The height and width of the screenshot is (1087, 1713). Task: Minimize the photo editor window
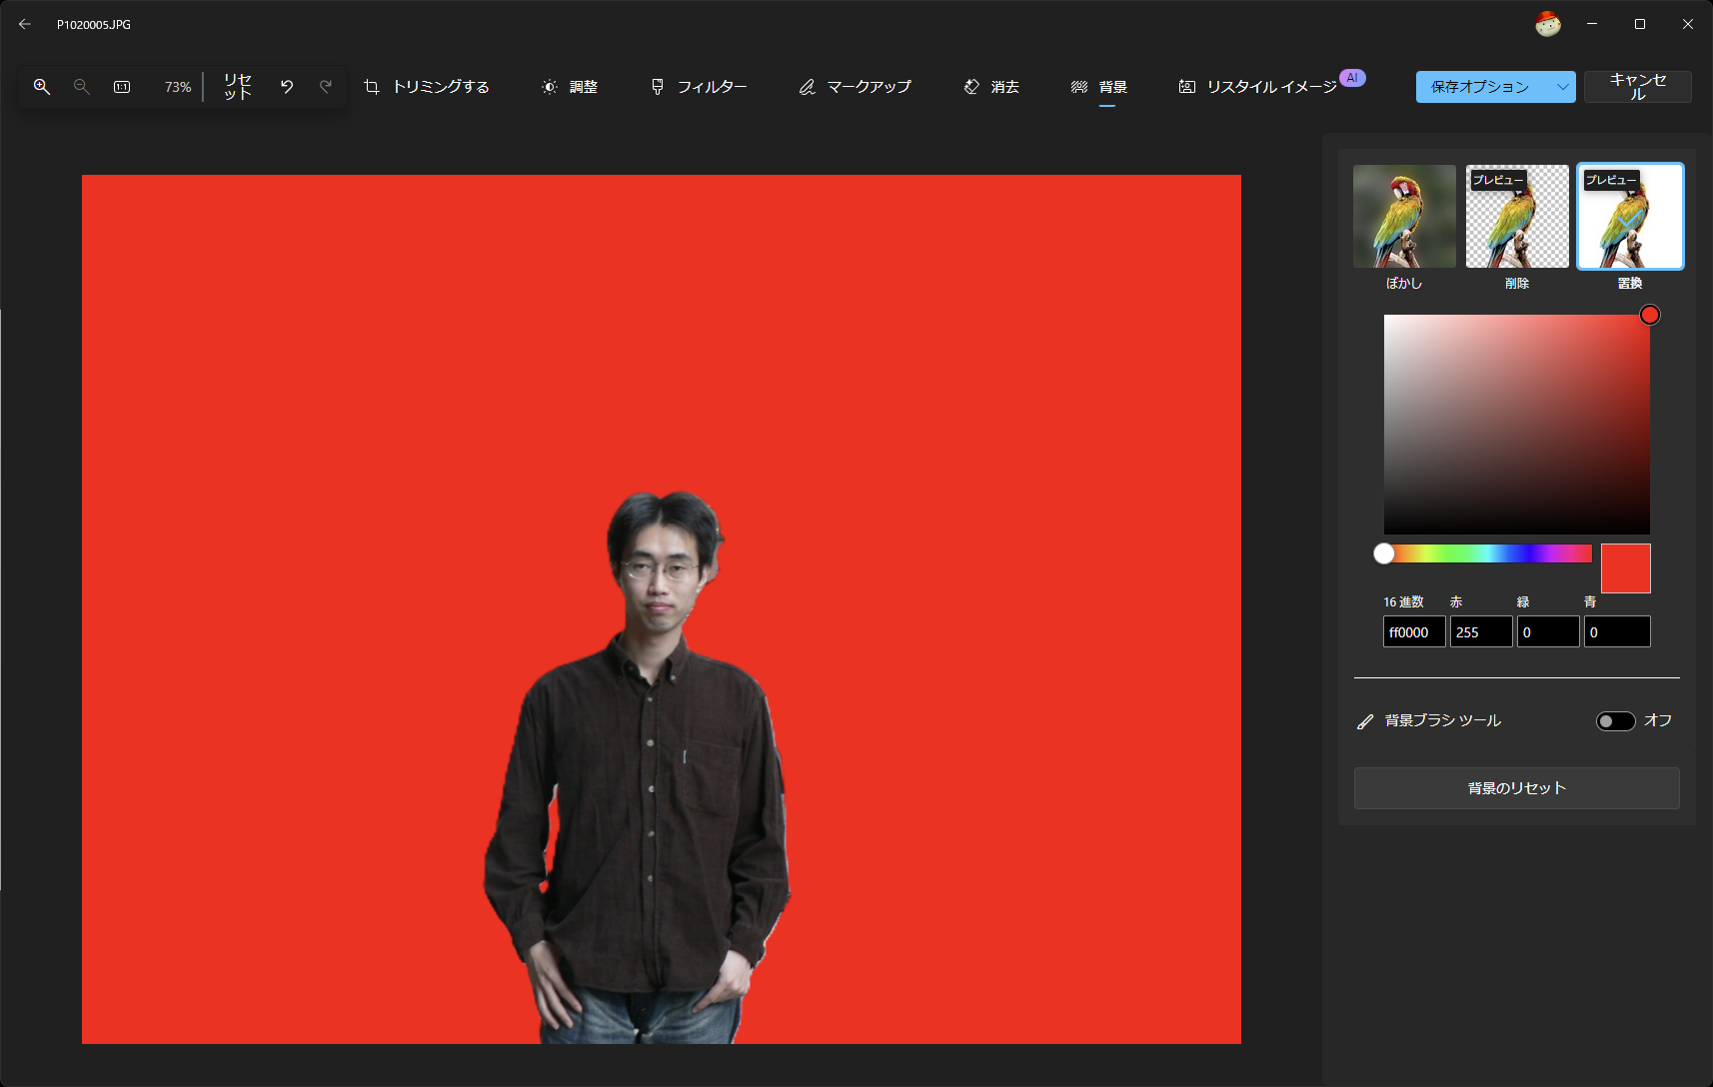pyautogui.click(x=1592, y=24)
